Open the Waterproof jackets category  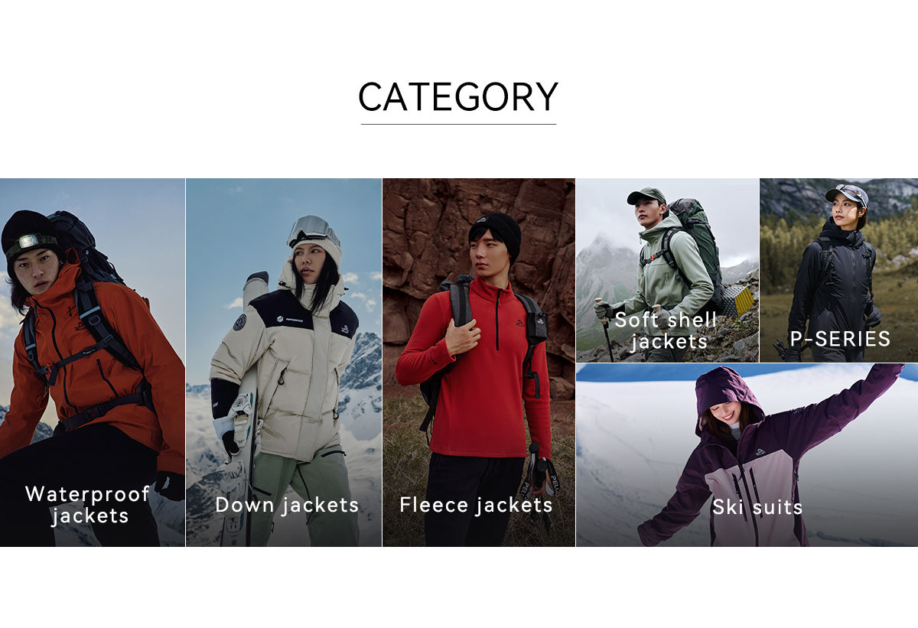tap(87, 505)
